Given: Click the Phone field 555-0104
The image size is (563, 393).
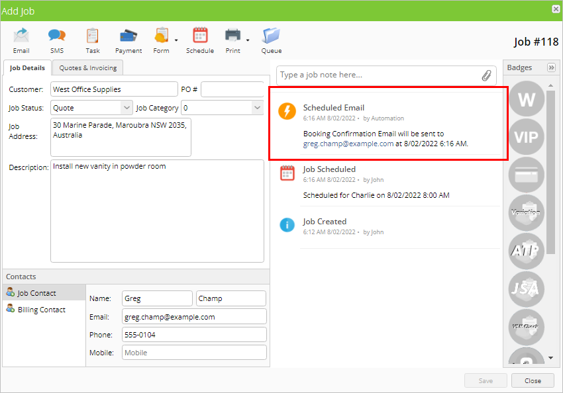Looking at the screenshot, I should [194, 335].
